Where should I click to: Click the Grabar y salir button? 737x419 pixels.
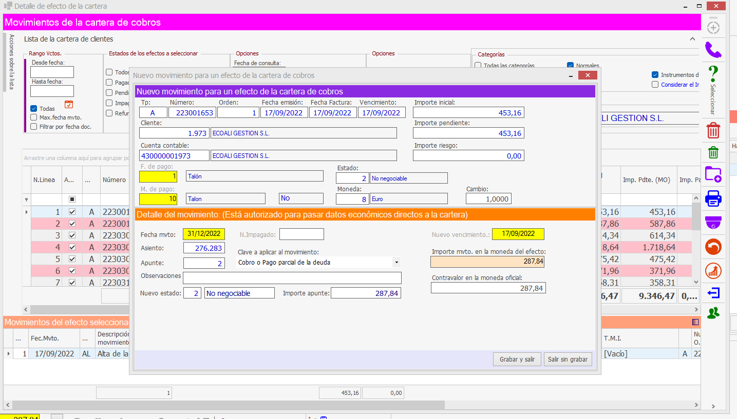coord(517,360)
